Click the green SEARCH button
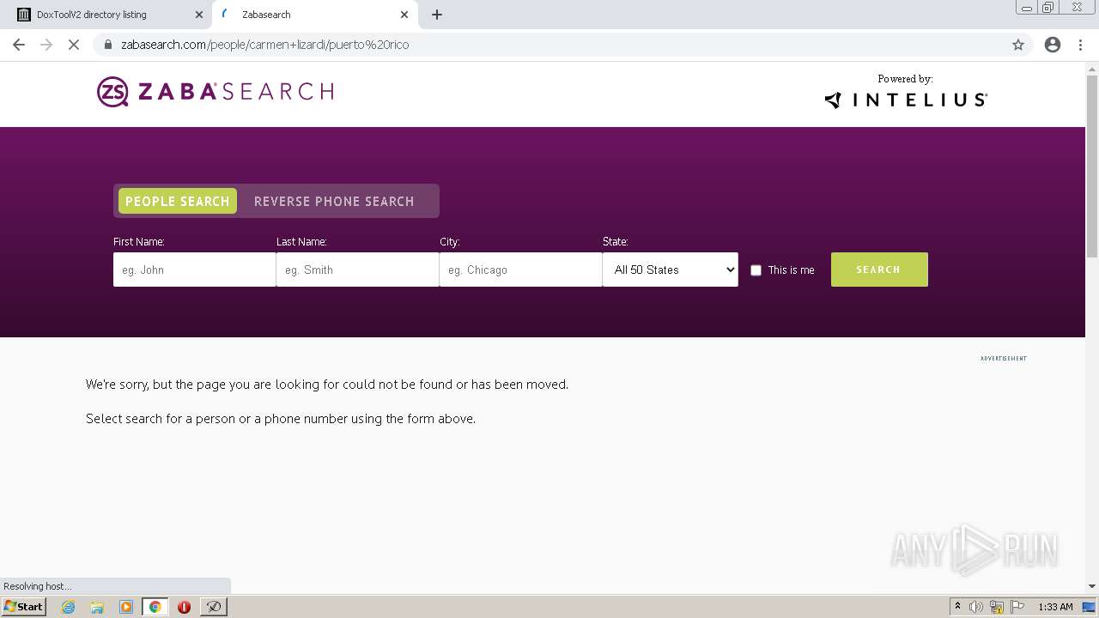Screen dimensions: 1099x618 (x=879, y=270)
